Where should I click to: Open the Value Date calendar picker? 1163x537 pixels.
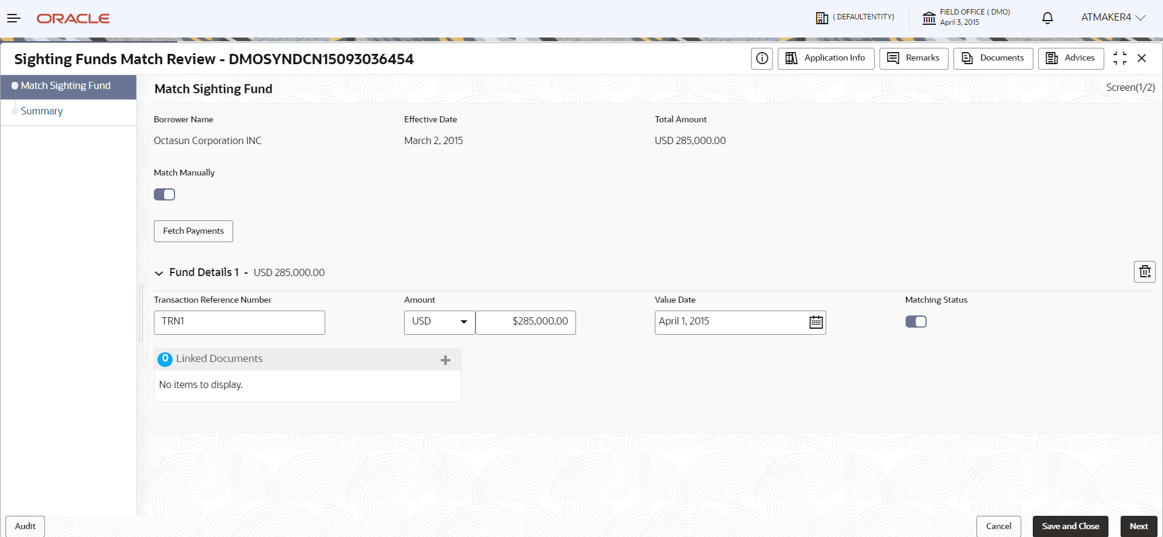[816, 322]
